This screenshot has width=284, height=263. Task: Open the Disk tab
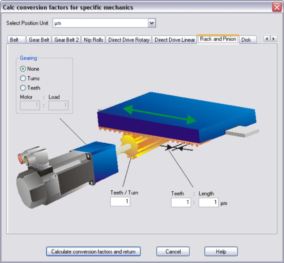coord(246,40)
